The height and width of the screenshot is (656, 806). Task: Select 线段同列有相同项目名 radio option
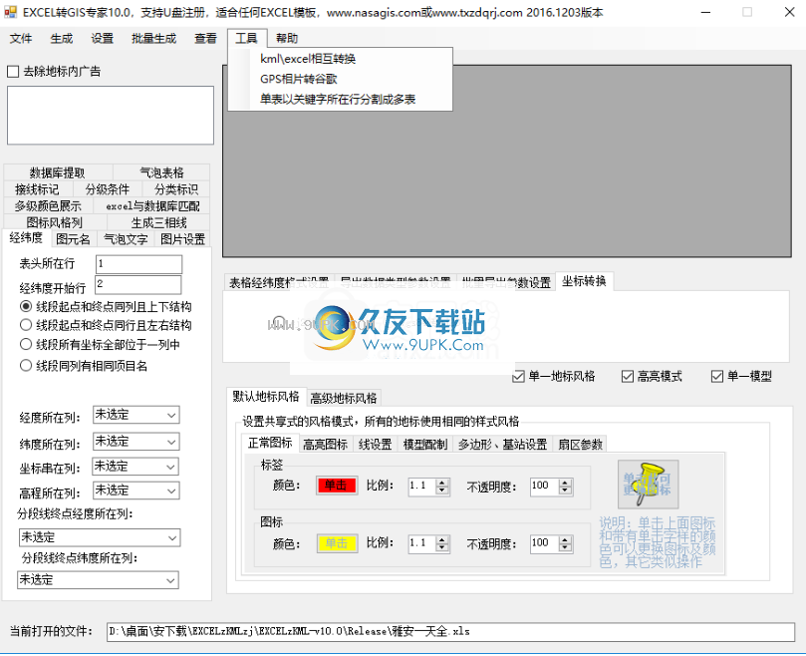(26, 366)
